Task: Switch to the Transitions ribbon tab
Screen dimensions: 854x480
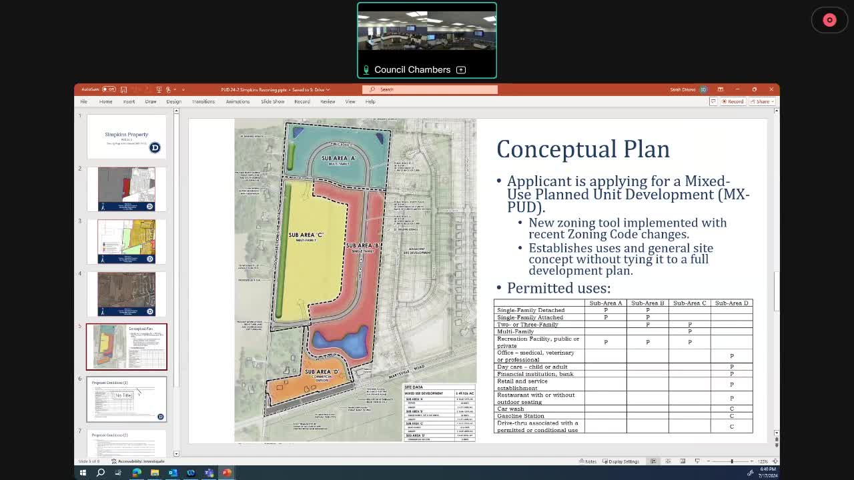Action: pos(203,101)
